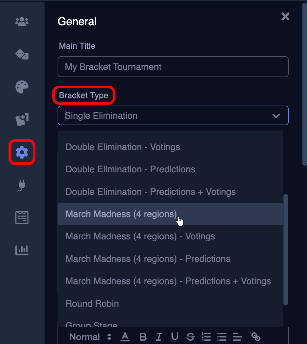Pick Double Elimination - Predictions option
Screen dimensions: 307x344
pos(130,169)
